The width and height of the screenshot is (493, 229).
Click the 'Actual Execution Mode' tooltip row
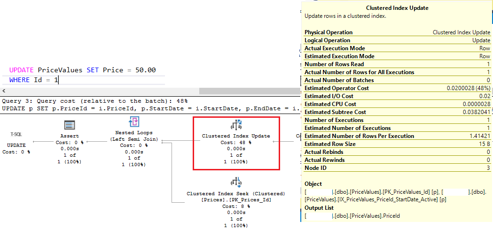(397, 48)
